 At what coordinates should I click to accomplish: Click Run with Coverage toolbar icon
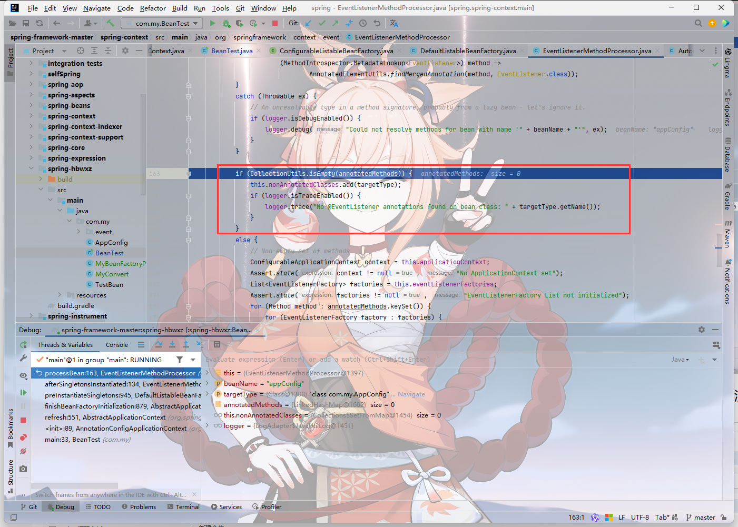point(240,23)
